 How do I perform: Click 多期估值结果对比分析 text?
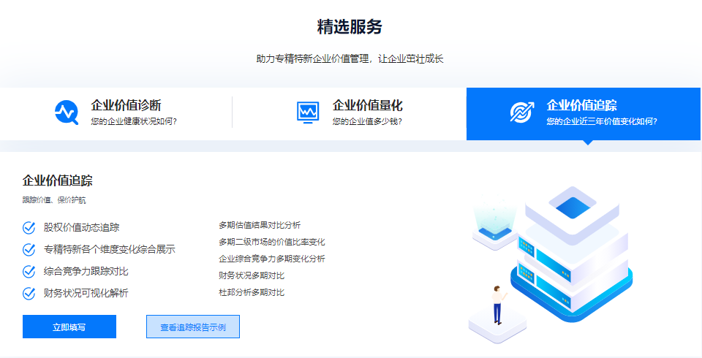pos(260,225)
